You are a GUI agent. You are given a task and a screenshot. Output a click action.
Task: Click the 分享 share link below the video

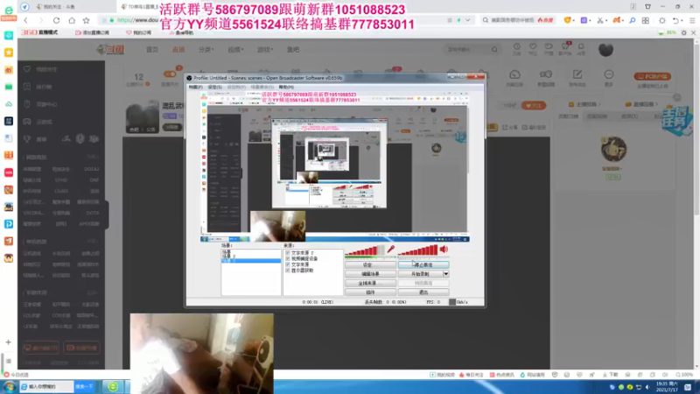pos(511,128)
